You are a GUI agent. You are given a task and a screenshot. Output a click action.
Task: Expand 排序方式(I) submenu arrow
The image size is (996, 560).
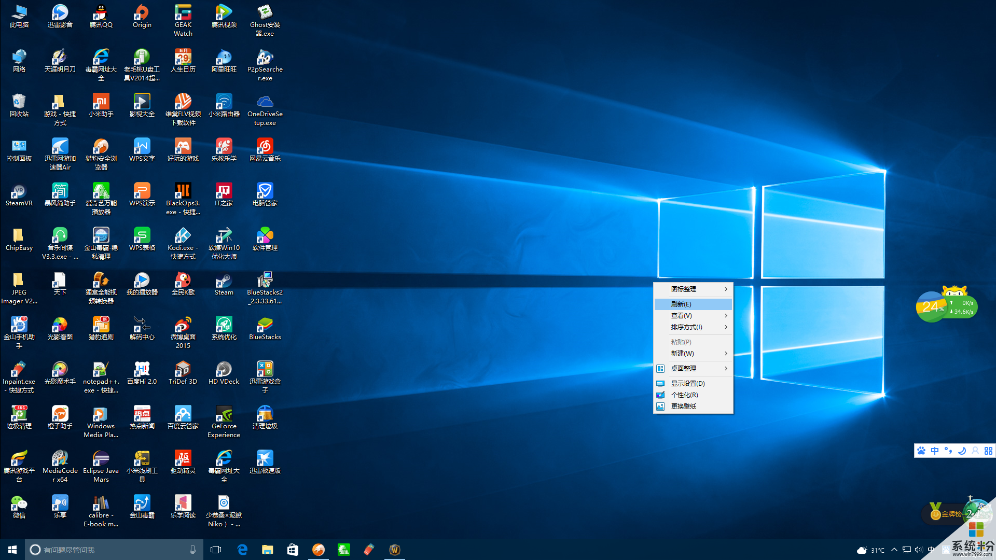[726, 327]
